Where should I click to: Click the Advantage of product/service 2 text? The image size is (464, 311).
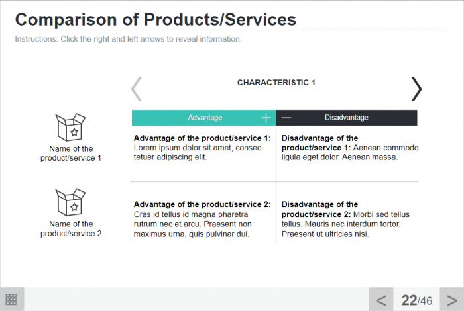click(202, 219)
